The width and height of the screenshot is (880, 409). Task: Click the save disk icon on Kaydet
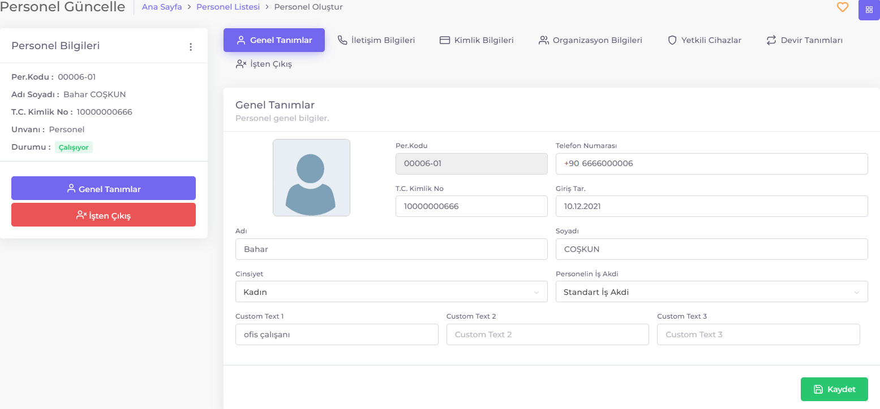[x=818, y=389]
